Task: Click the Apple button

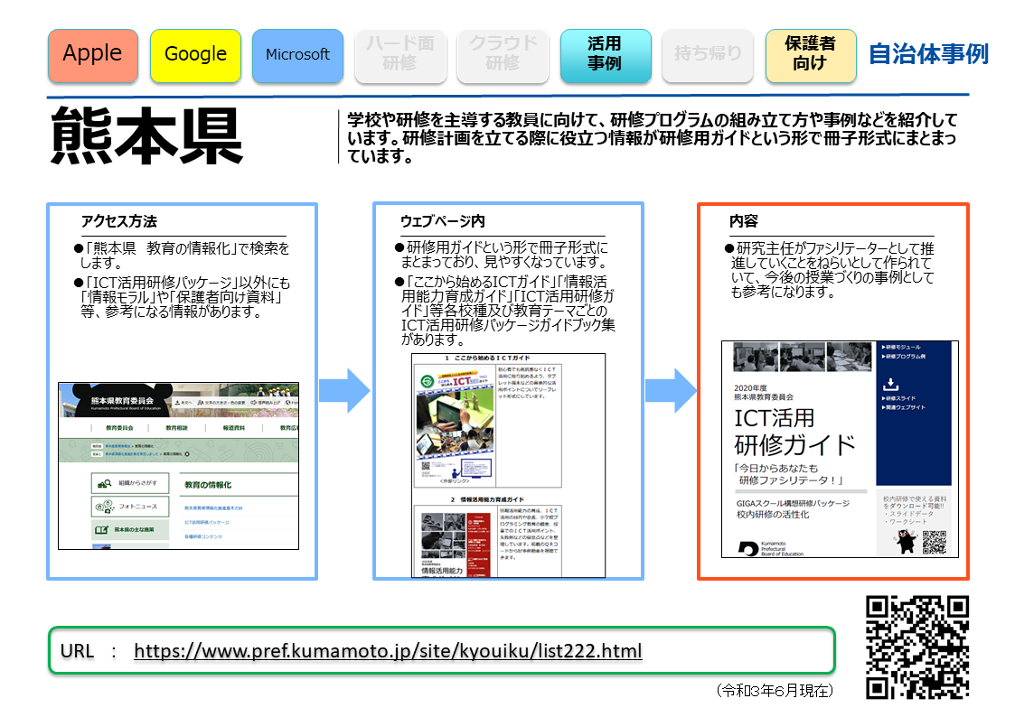Action: click(92, 55)
